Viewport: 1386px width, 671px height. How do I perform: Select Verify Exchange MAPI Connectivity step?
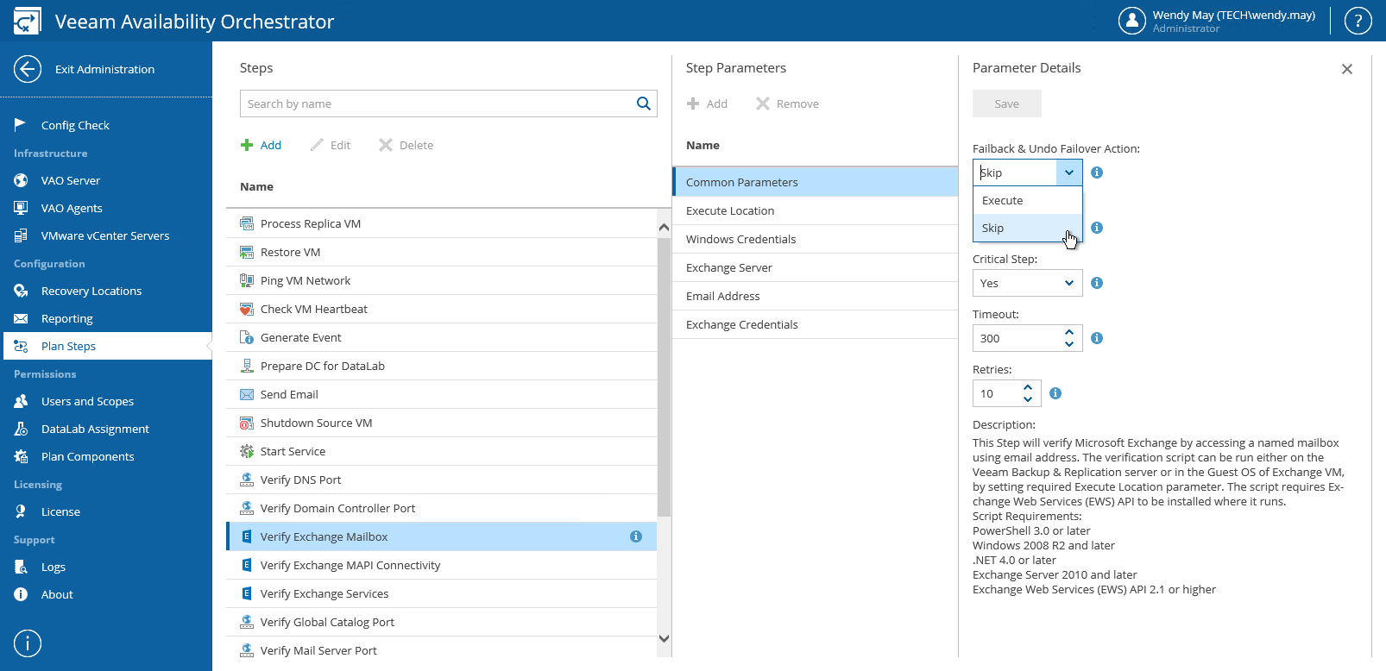441,565
